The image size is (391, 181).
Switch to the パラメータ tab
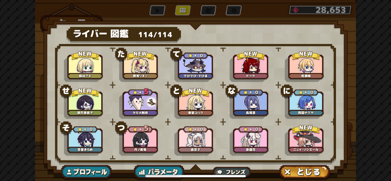[159, 172]
